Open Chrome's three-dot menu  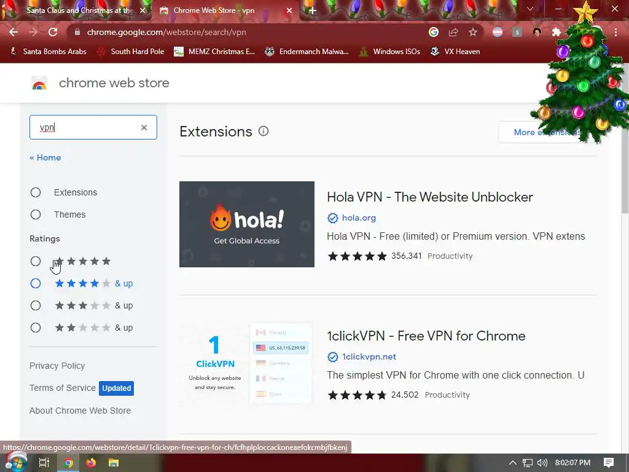(615, 32)
